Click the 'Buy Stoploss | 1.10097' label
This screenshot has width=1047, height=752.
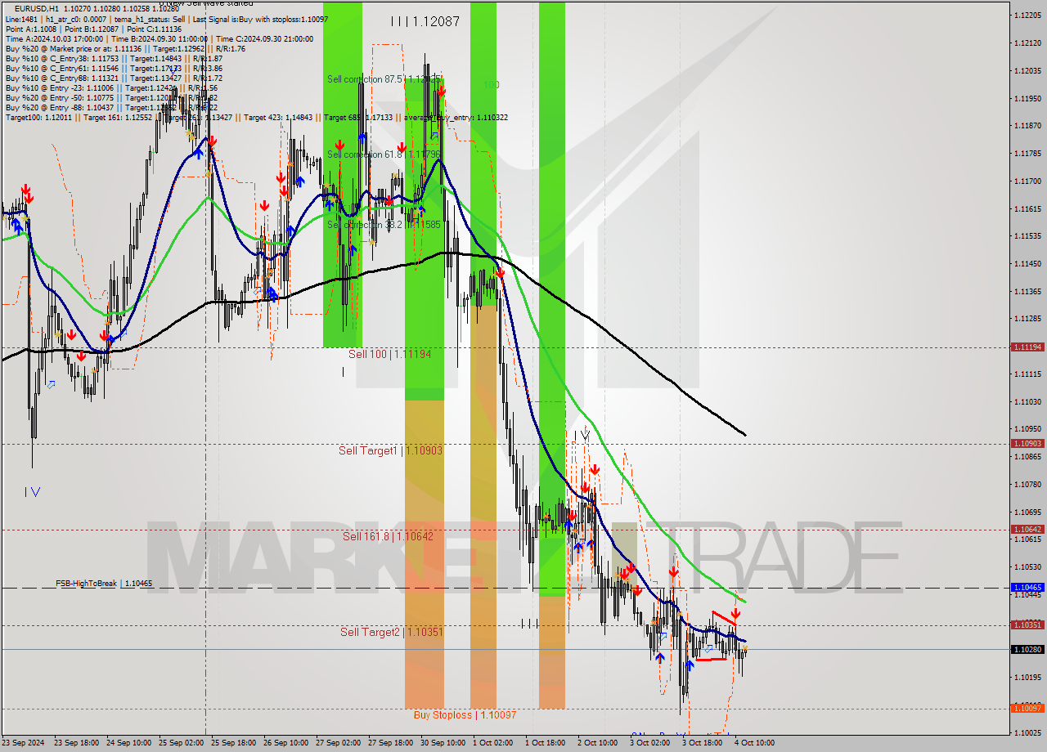465,714
